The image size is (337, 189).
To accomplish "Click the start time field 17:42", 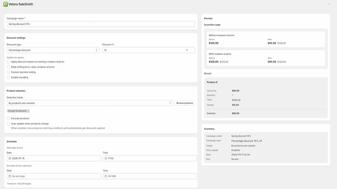I will tap(150, 158).
